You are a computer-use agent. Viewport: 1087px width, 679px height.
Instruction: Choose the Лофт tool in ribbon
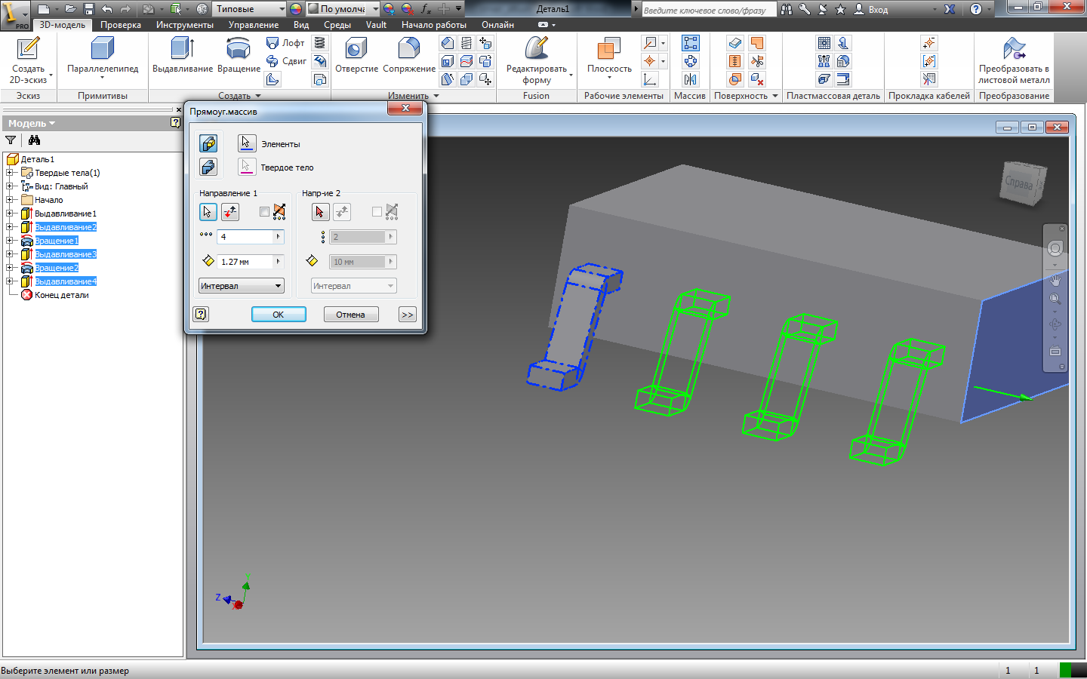click(x=285, y=43)
